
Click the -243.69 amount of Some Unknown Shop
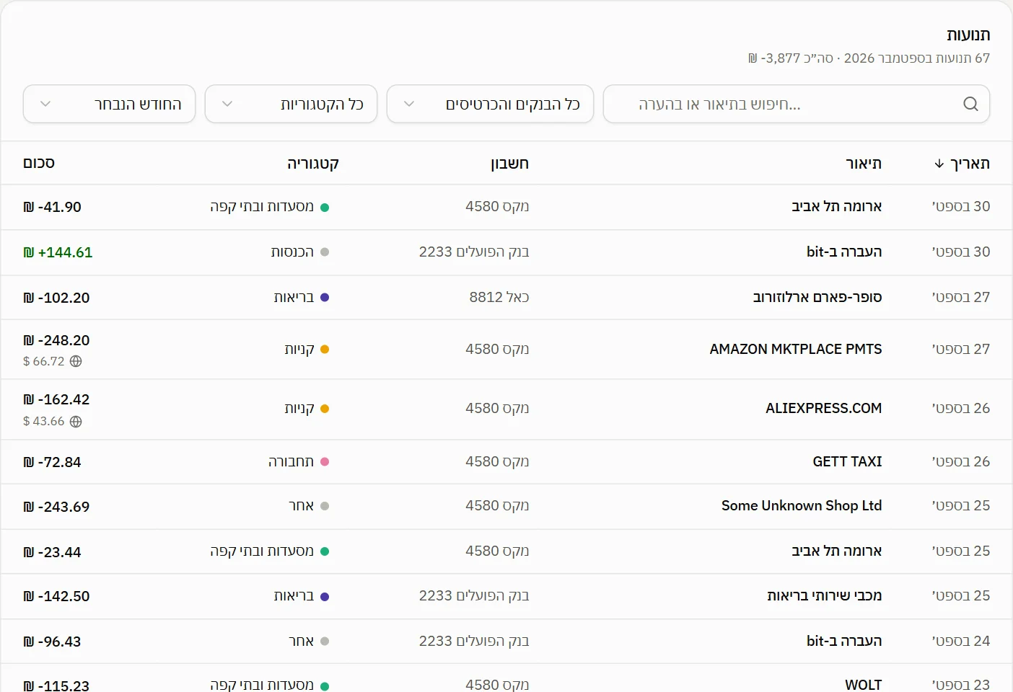[56, 507]
